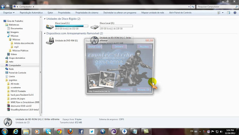Click the Disco Local (C:) usage bar
This screenshot has width=239, height=135.
[71, 26]
